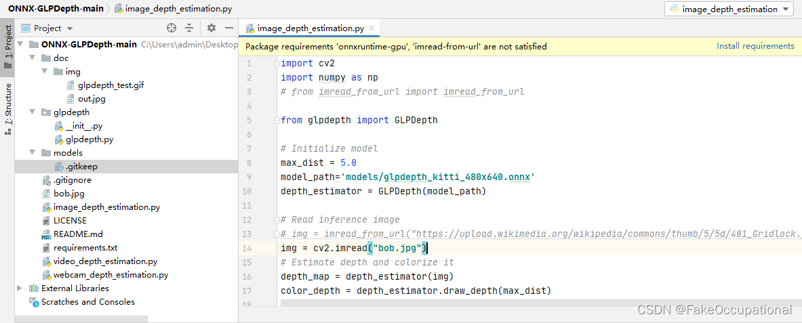Hide the Project panel with minimize icon
802x323 pixels.
228,28
